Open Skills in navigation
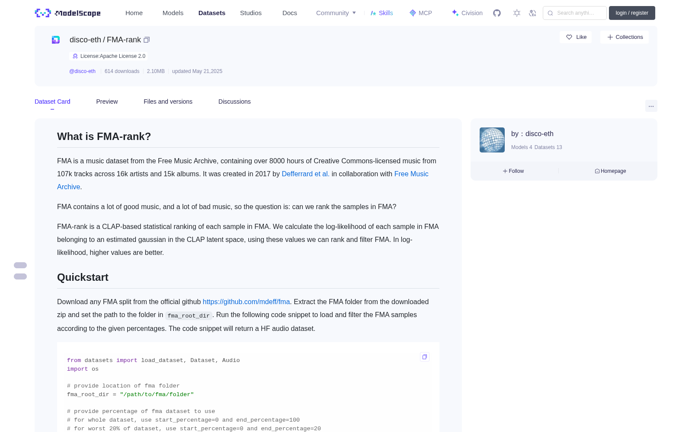Screen dimensions: 692x432 click(x=381, y=13)
